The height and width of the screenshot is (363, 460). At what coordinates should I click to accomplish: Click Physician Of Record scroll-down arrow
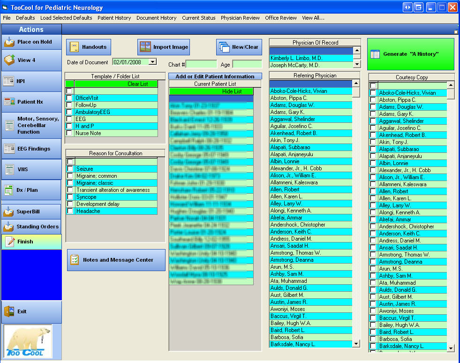click(x=357, y=64)
